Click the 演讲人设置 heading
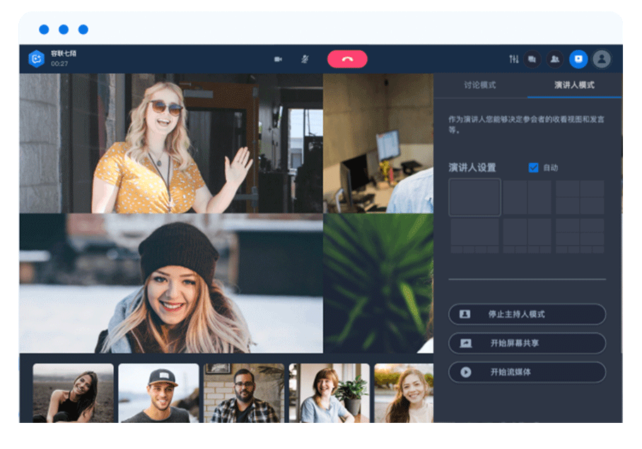 (472, 167)
